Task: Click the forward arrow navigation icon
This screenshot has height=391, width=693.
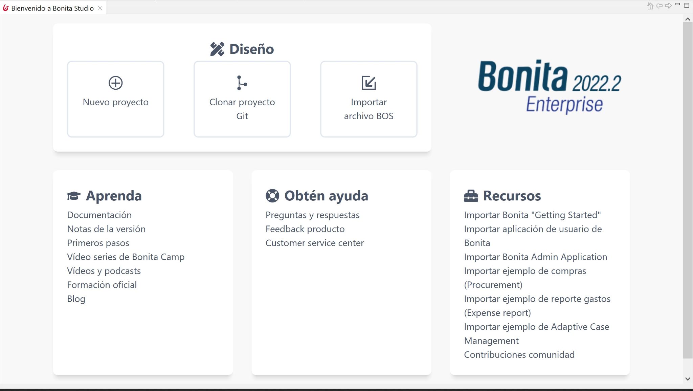Action: click(668, 6)
